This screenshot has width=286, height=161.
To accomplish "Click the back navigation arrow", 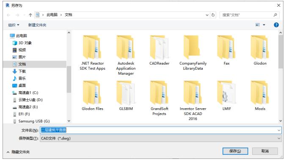I will pos(8,15).
